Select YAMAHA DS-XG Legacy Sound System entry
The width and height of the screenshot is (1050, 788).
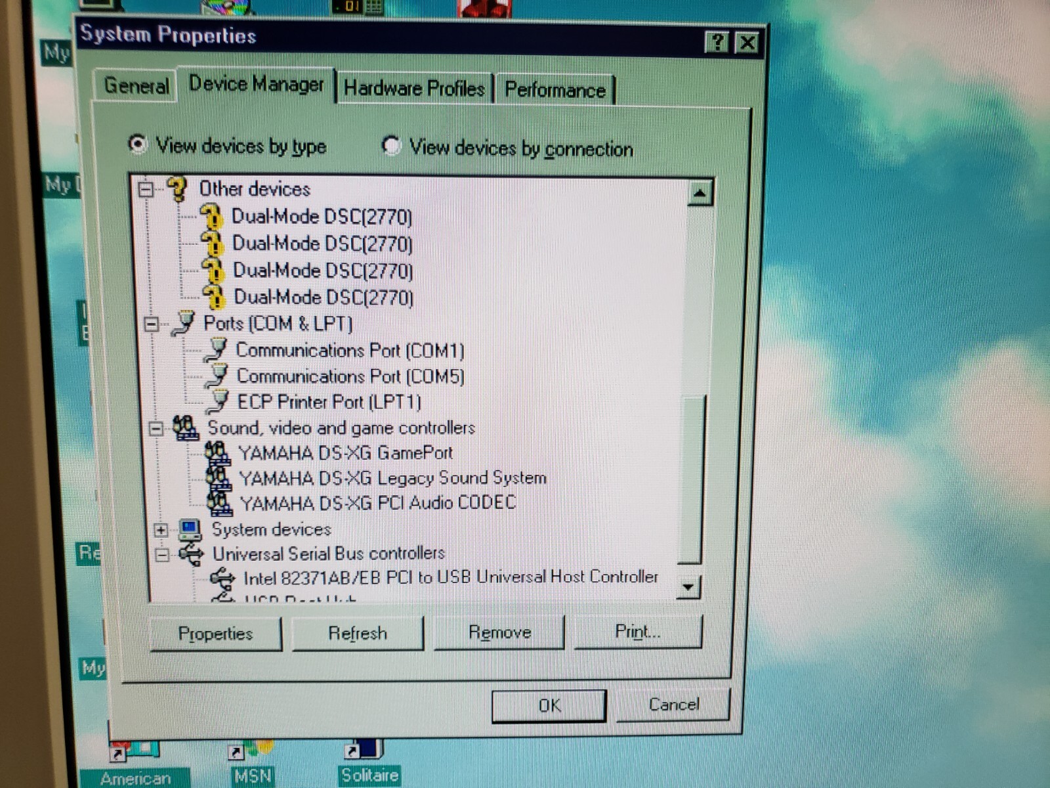click(x=393, y=478)
